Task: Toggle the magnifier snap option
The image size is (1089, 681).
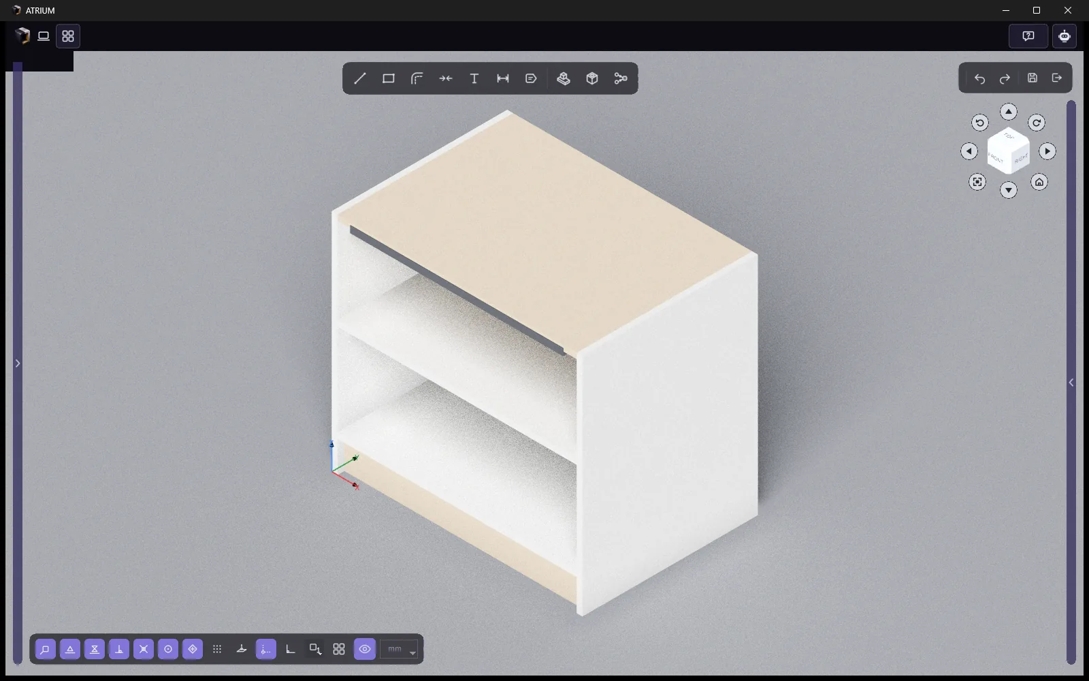Action: 46,650
